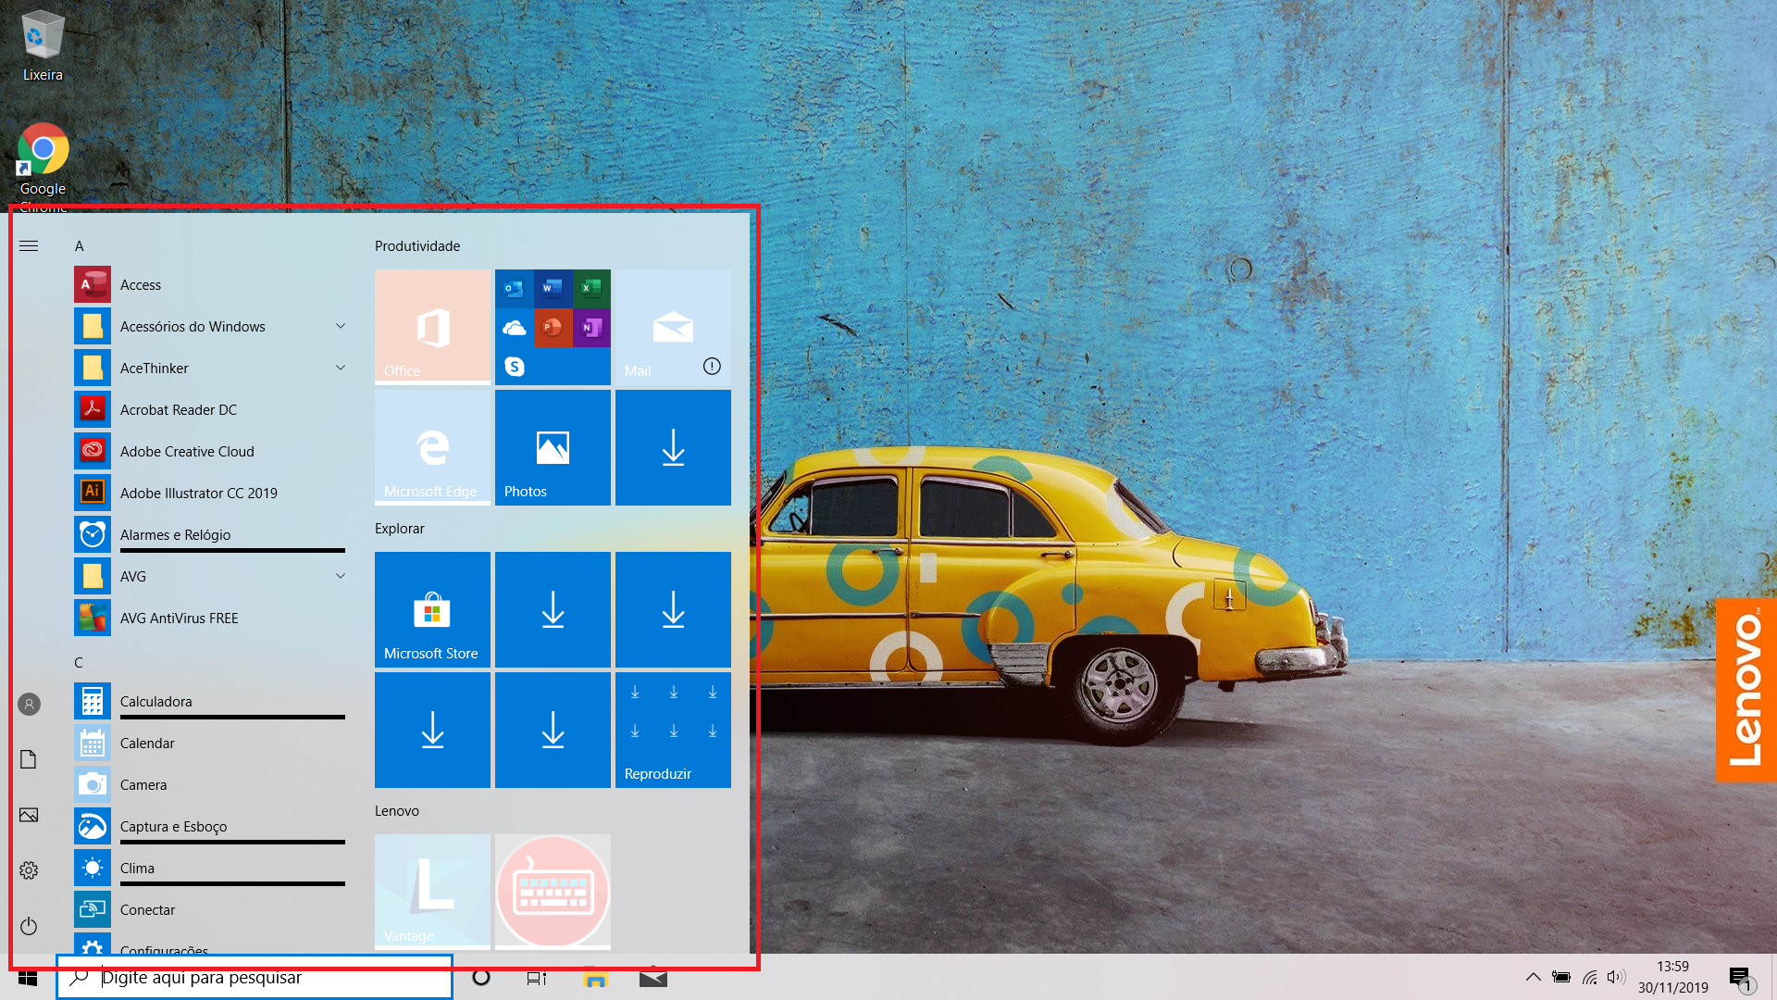Open the Mail tile
1777x1000 pixels.
(673, 327)
